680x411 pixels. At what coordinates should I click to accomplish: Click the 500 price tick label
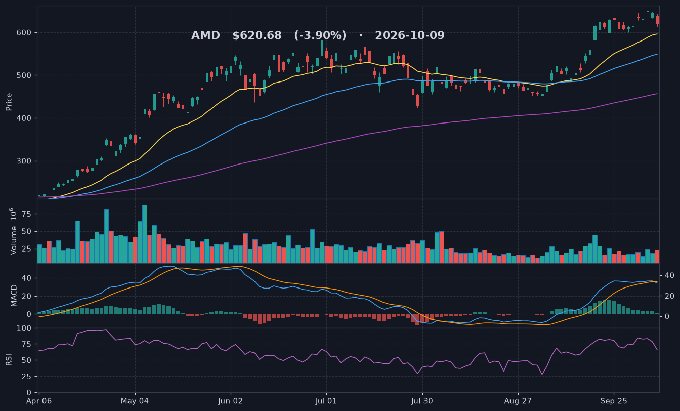coord(25,75)
